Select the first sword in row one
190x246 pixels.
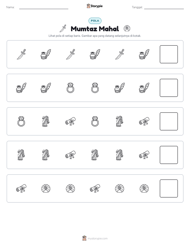21,54
